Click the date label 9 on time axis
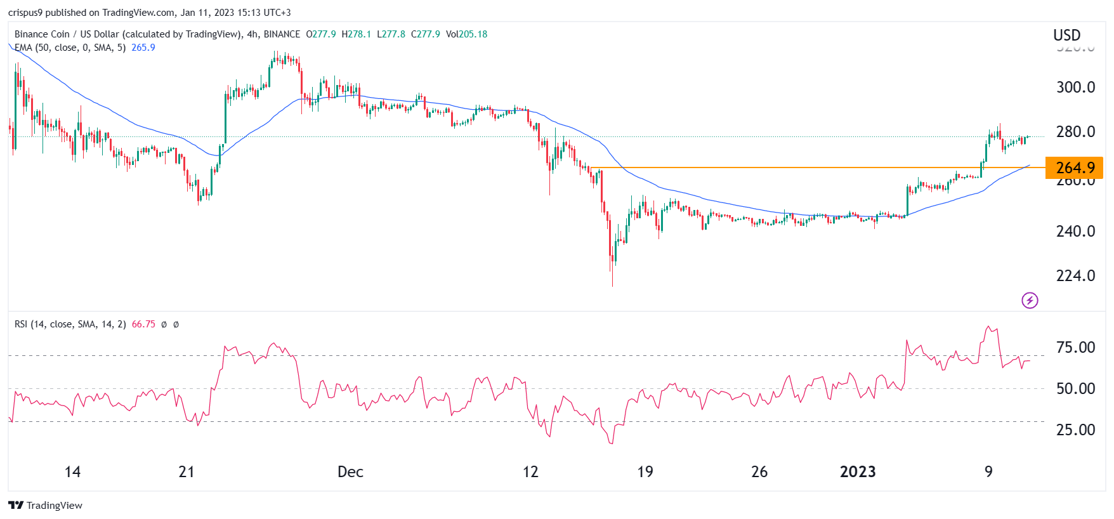The image size is (1114, 519). point(988,471)
